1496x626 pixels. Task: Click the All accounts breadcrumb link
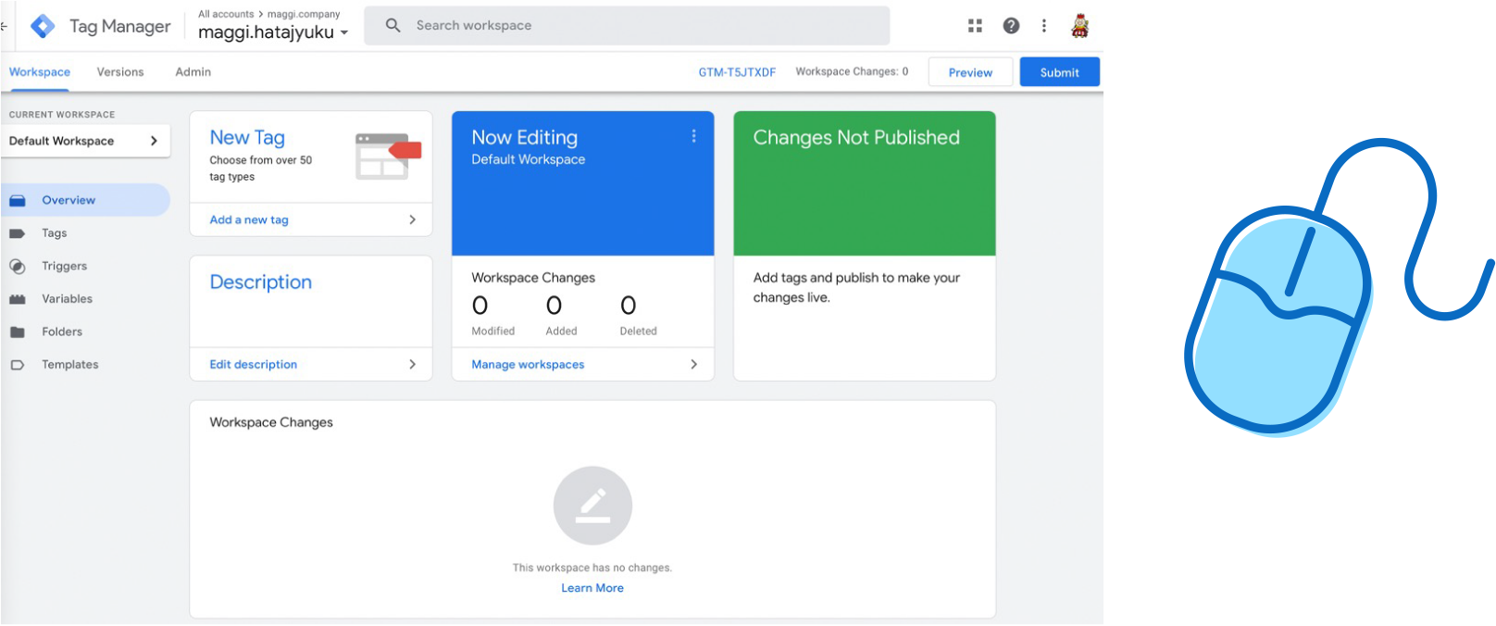[226, 14]
